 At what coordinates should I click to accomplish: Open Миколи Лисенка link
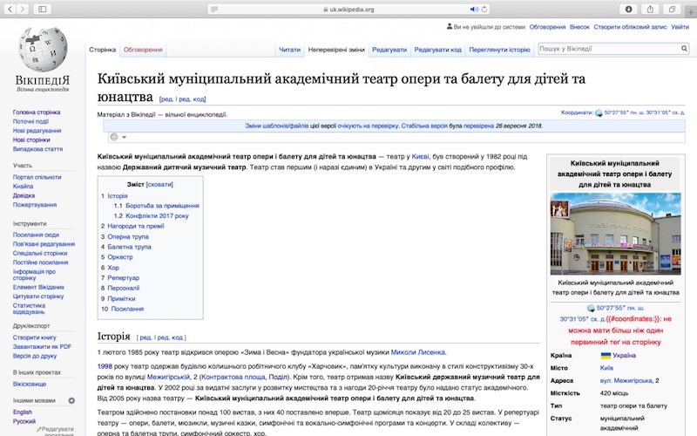pyautogui.click(x=418, y=352)
